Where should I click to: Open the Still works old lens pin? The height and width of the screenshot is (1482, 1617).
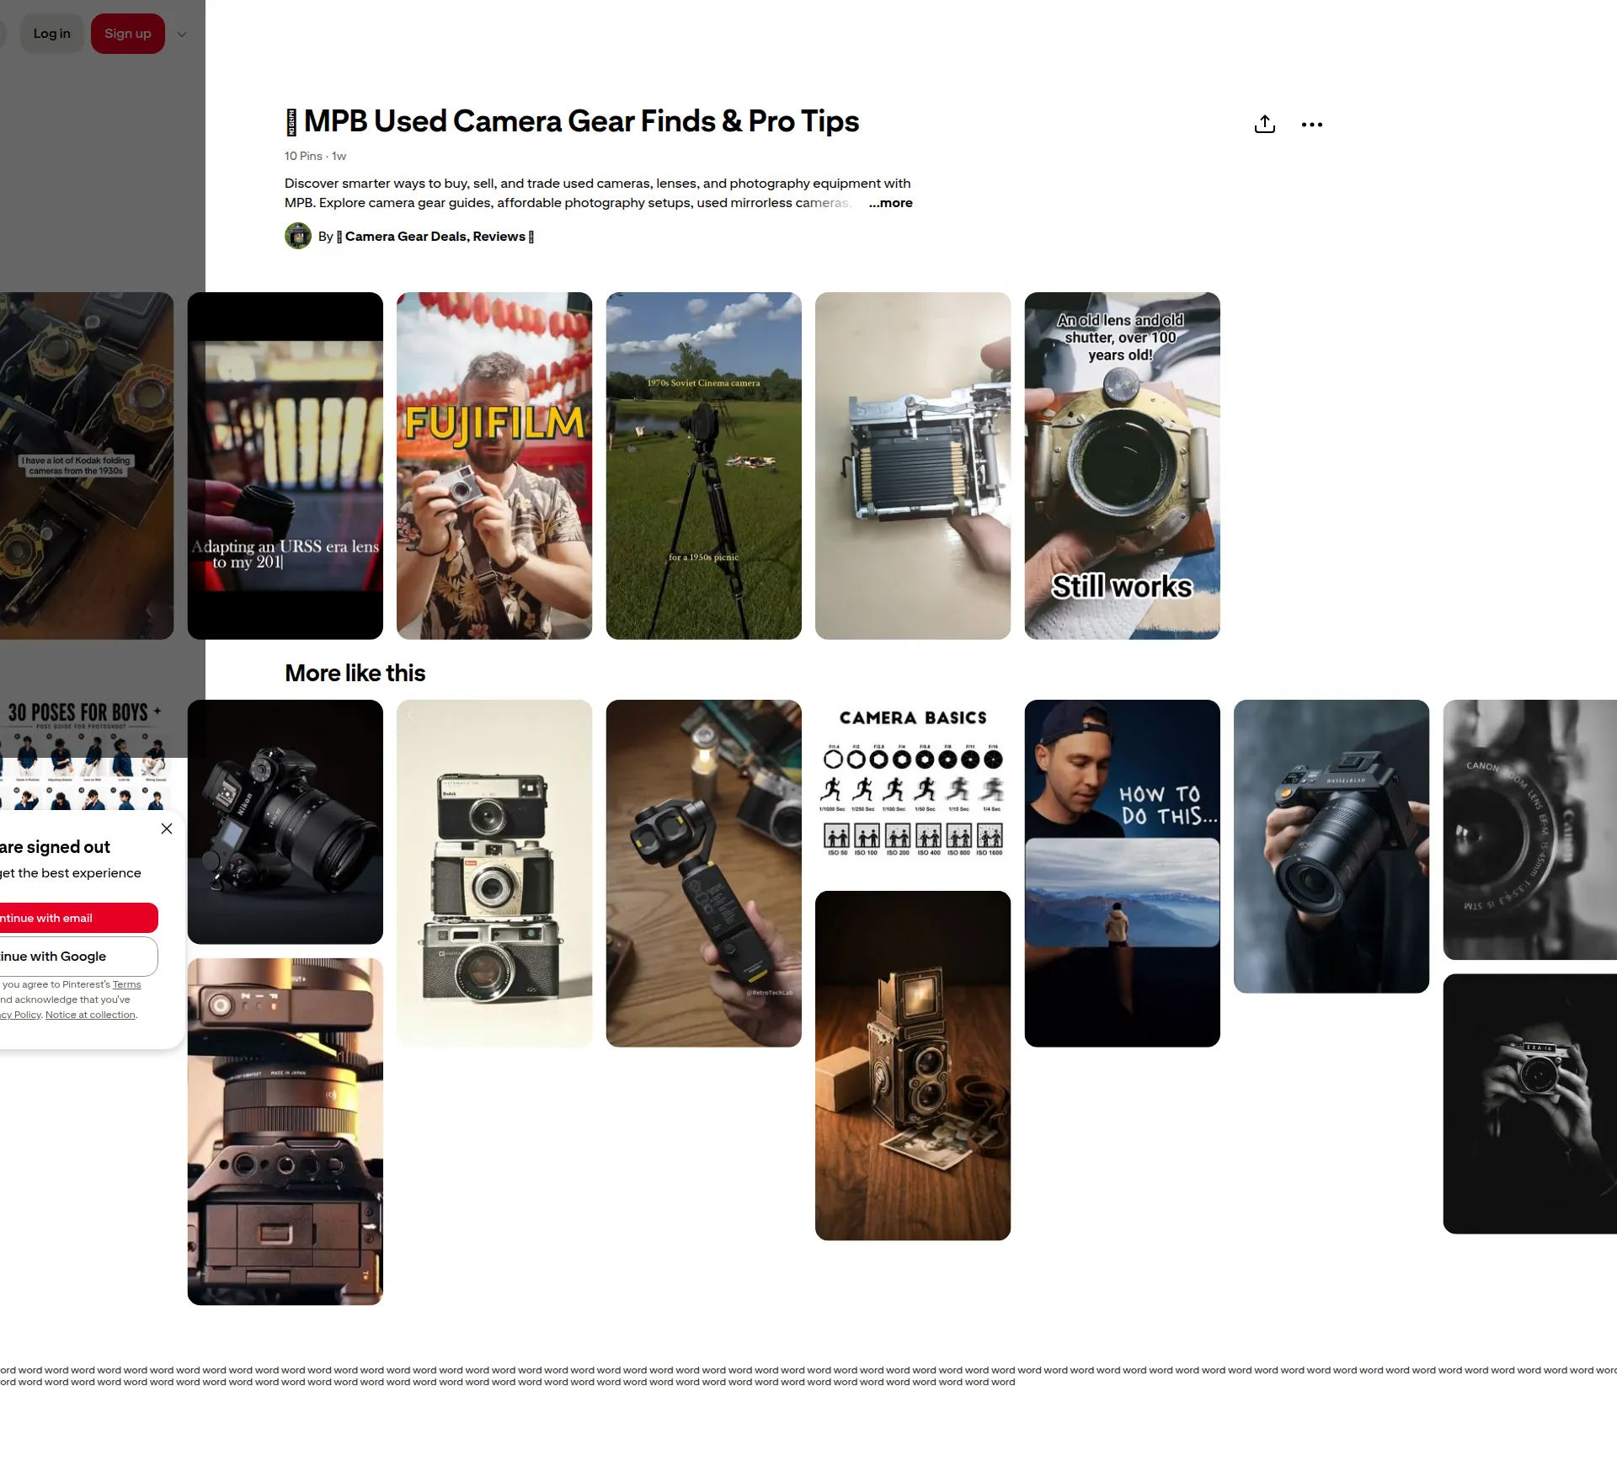1122,466
